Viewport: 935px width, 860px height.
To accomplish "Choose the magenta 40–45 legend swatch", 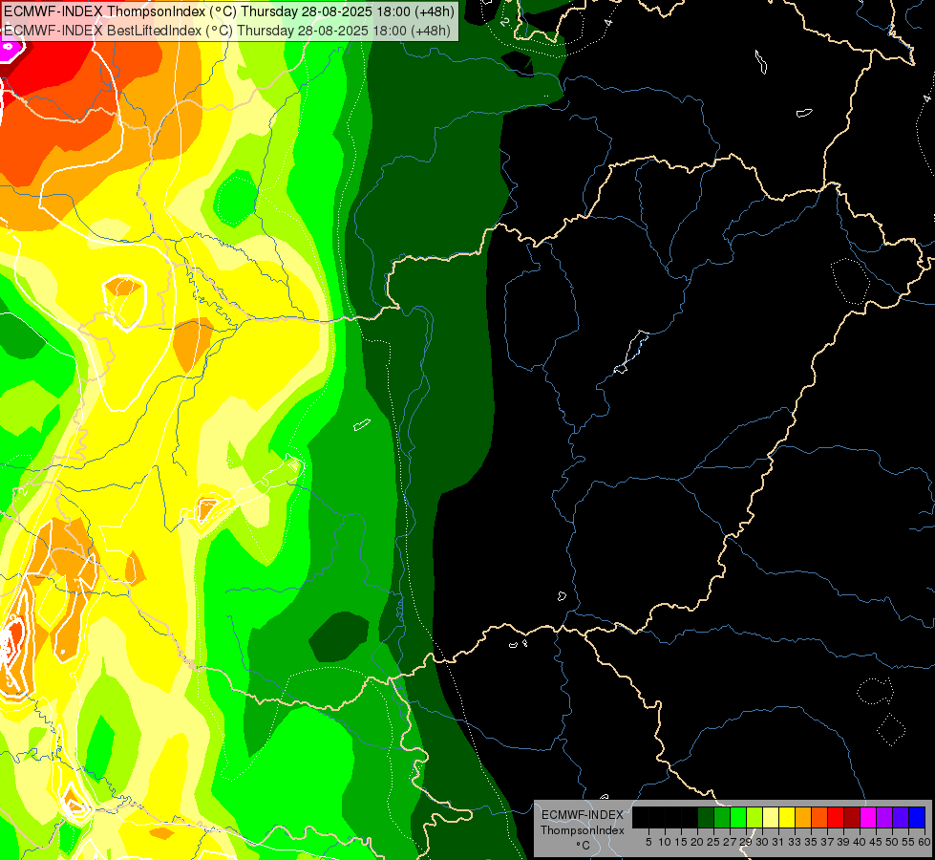I will (868, 817).
